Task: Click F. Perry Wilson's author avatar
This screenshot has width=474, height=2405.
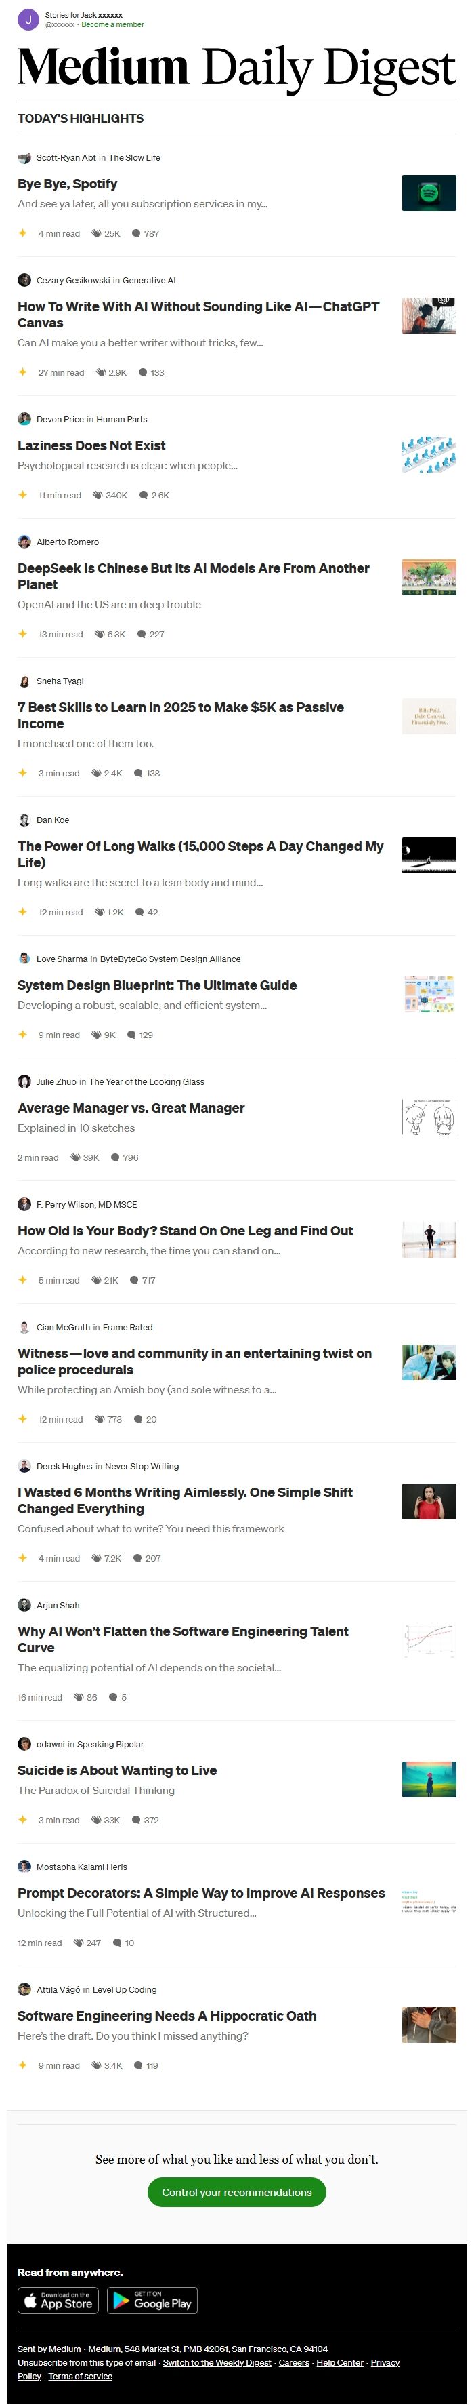Action: tap(24, 1204)
